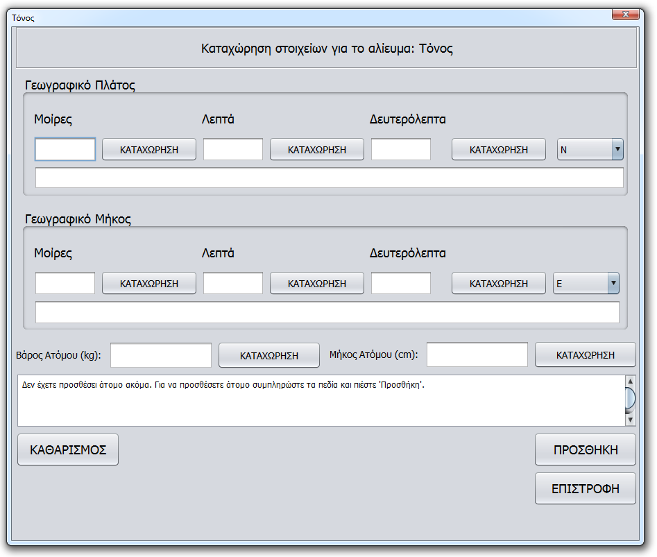657x557 pixels.
Task: Click the Βάρος Ατόμου (kg) input field
Action: 161,355
